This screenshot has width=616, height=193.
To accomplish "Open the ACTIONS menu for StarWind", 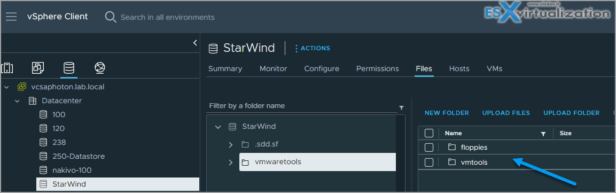I will (x=313, y=48).
